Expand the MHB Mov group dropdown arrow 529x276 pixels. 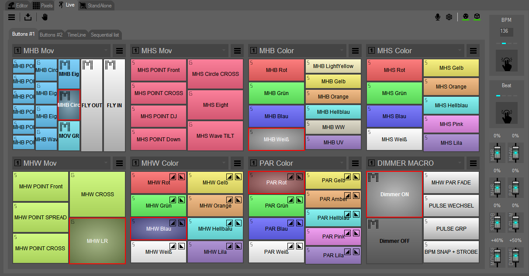coord(106,51)
